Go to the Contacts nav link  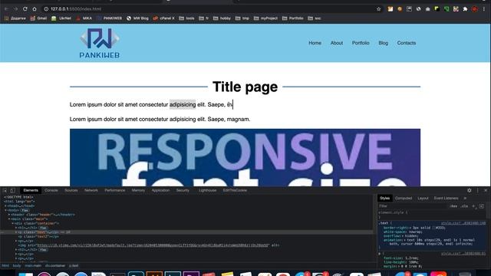407,43
